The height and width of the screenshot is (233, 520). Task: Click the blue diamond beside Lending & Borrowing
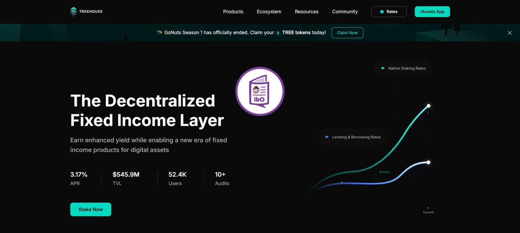click(x=327, y=137)
